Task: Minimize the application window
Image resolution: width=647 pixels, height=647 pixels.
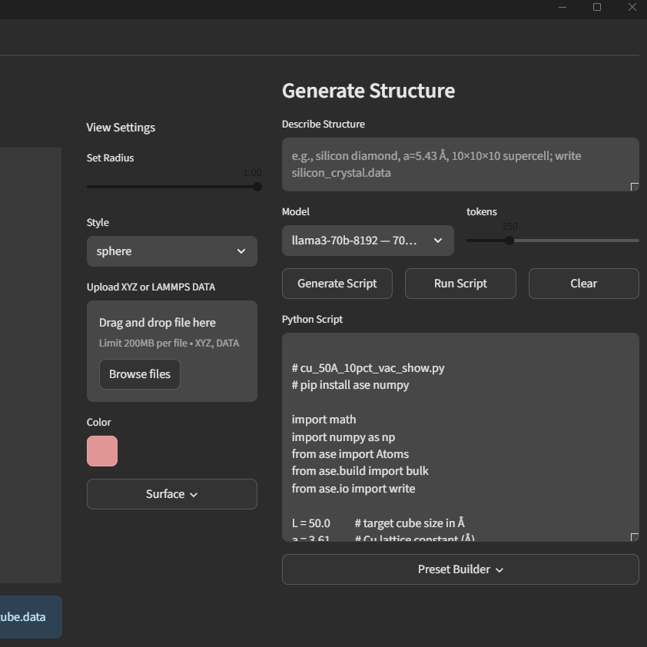Action: click(563, 7)
